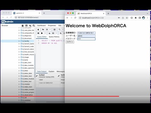Click the saved password key icon
The width and height of the screenshot is (151, 113).
click(119, 18)
